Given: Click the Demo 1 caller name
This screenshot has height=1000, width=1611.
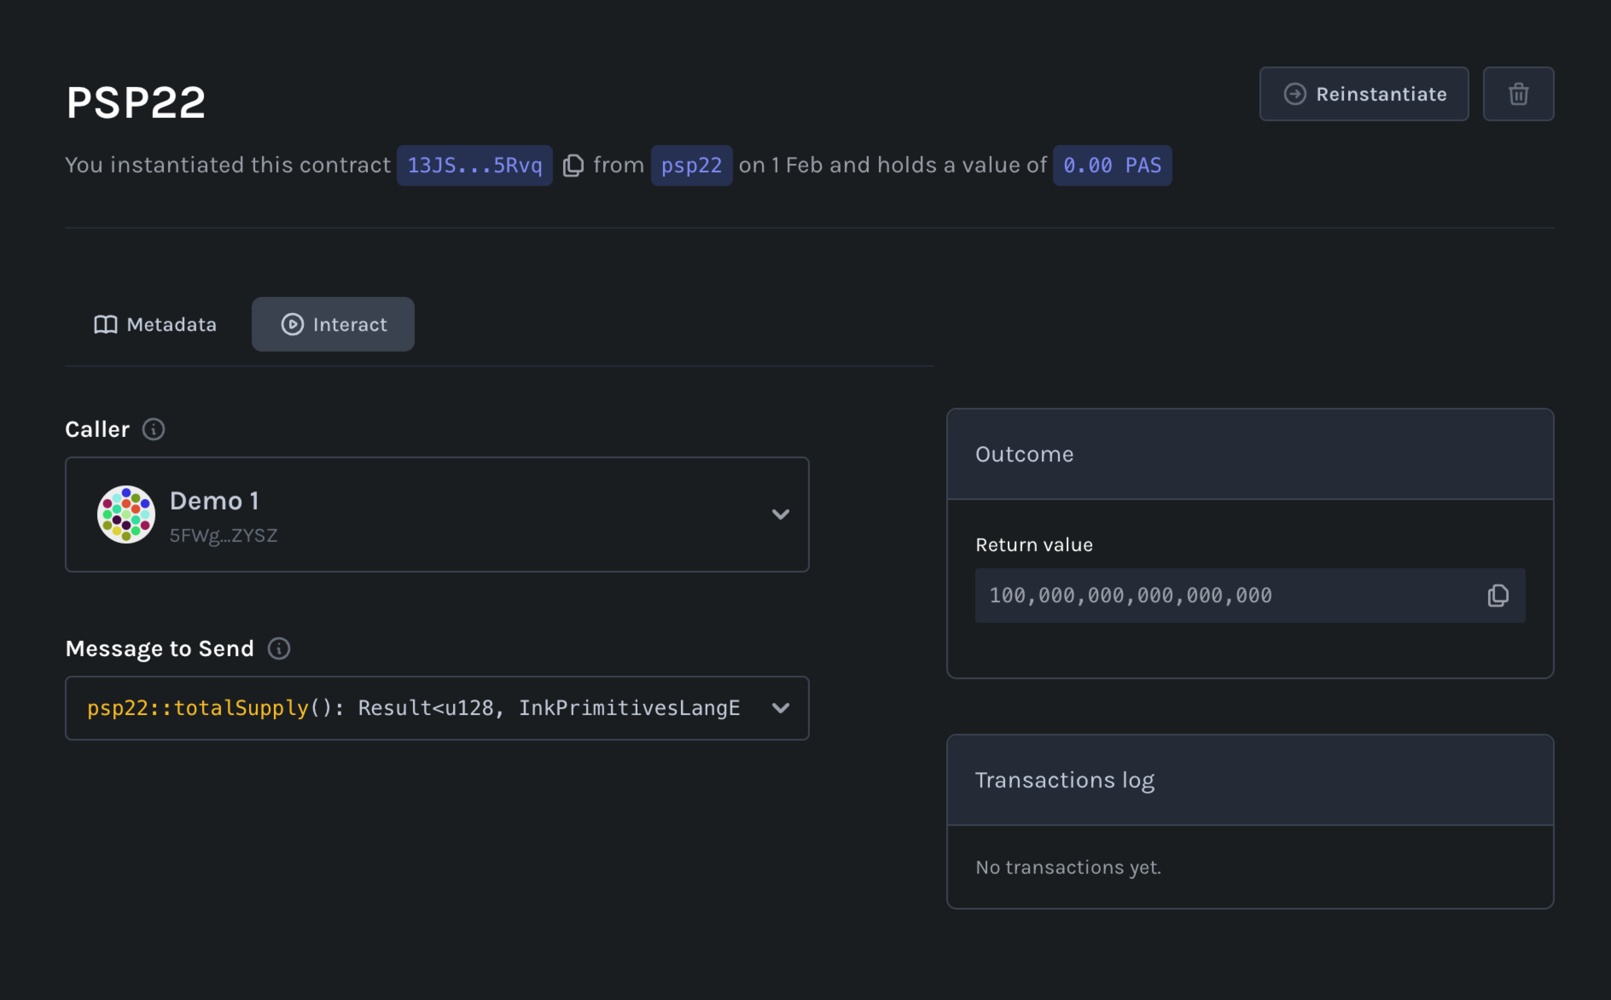Looking at the screenshot, I should coord(214,501).
